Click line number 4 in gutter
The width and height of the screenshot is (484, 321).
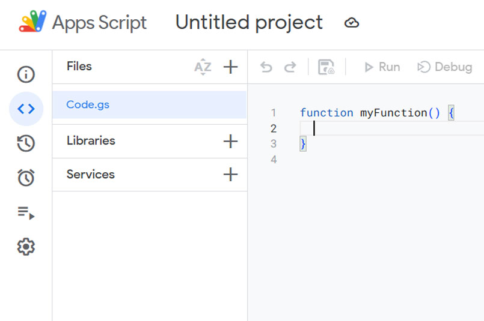(274, 159)
